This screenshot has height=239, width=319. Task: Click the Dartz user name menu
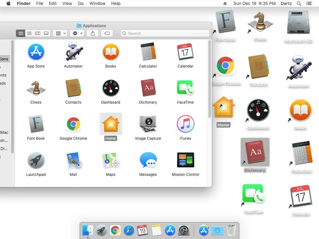pos(286,3)
